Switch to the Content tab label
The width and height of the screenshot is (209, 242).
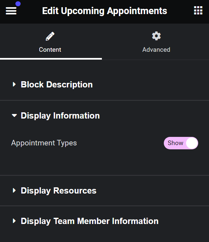pyautogui.click(x=50, y=50)
